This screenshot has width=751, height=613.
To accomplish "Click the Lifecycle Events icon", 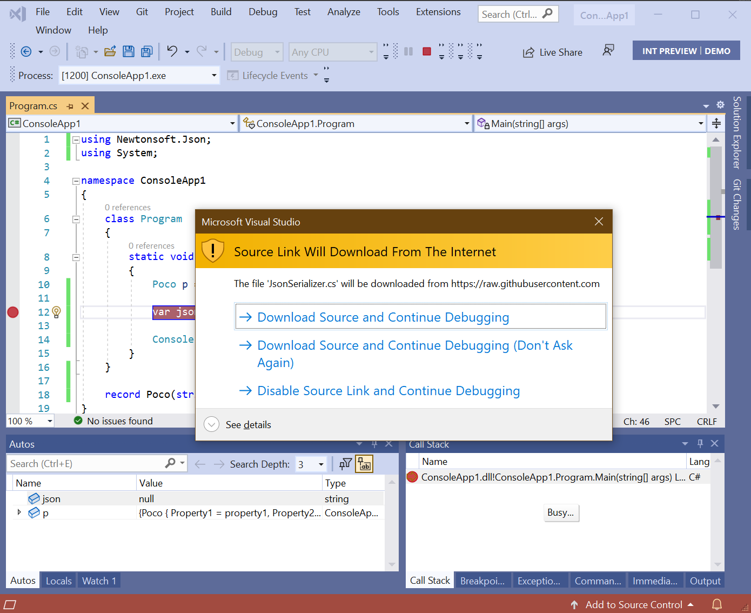I will [233, 76].
